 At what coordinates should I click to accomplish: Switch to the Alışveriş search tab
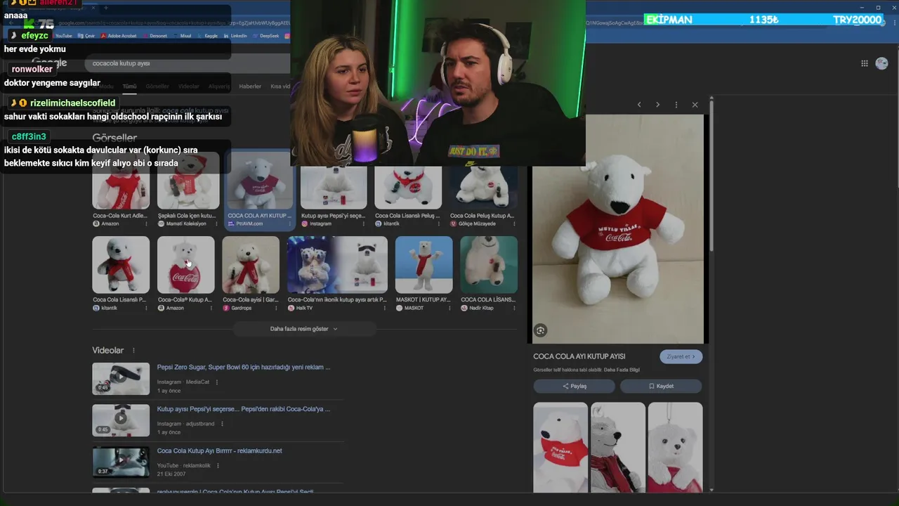[219, 86]
